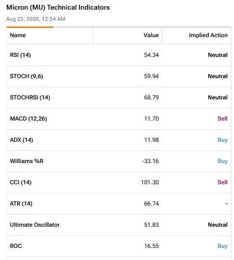Click the Value column header
Viewport: 234px width, 260px height.
pos(151,35)
